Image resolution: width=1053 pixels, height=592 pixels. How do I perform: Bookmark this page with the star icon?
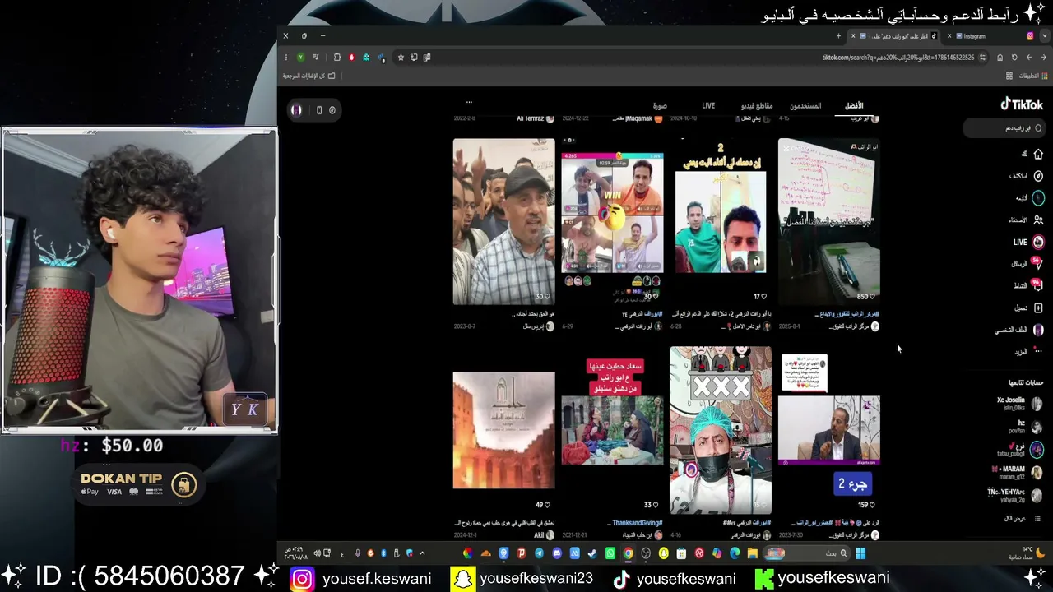[x=401, y=58]
